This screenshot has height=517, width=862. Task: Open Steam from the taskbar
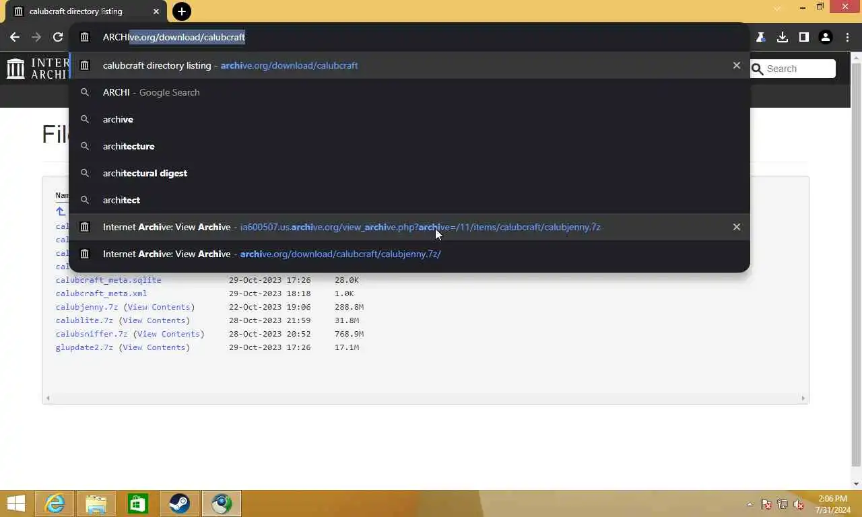[180, 504]
